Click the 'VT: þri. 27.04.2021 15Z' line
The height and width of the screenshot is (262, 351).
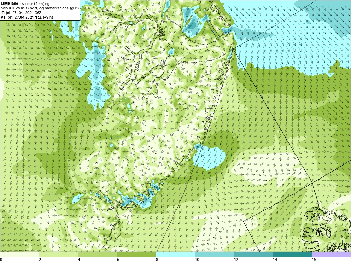21,17
